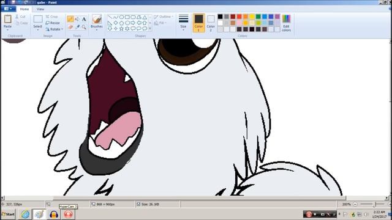
Task: Click the Crop button
Action: coord(51,16)
